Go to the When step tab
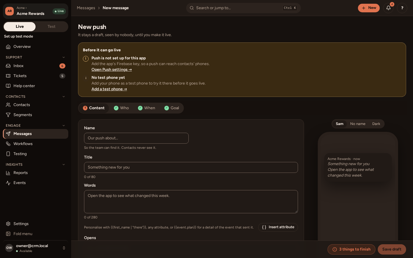The height and width of the screenshot is (258, 413). (x=147, y=108)
